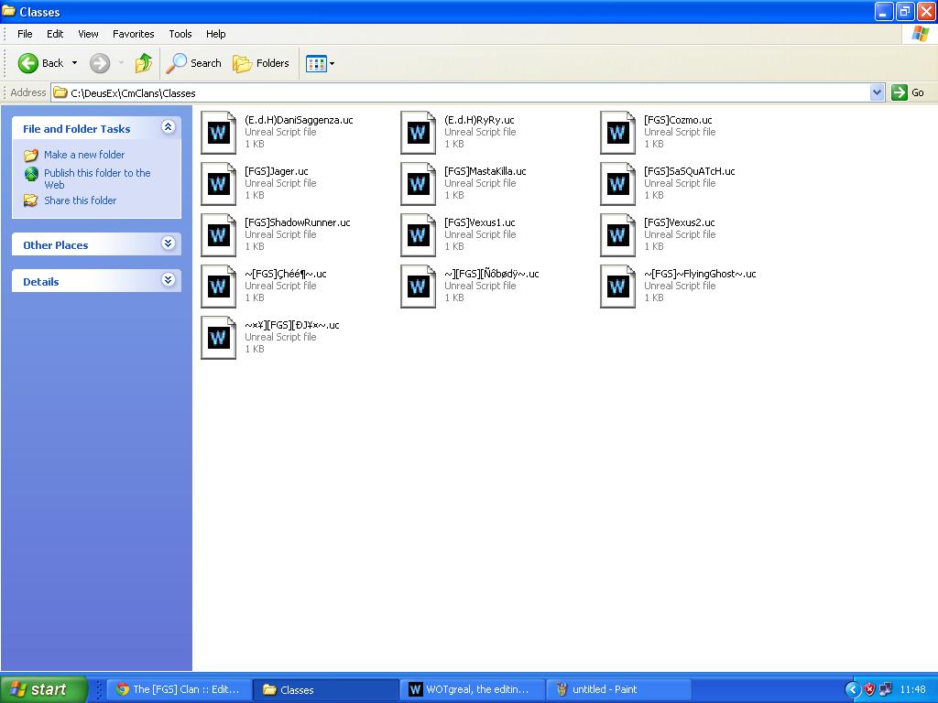
Task: Click the Up folder toolbar icon
Action: click(143, 63)
